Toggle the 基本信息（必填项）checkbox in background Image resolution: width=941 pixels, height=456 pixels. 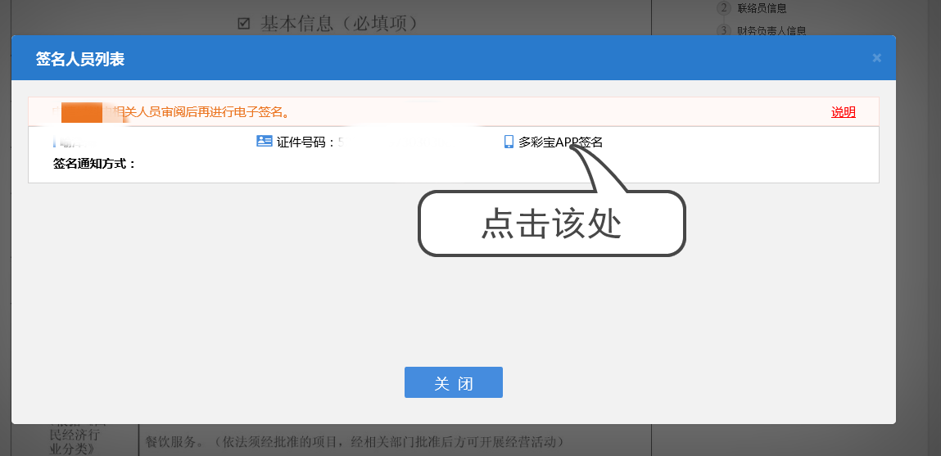coord(244,24)
